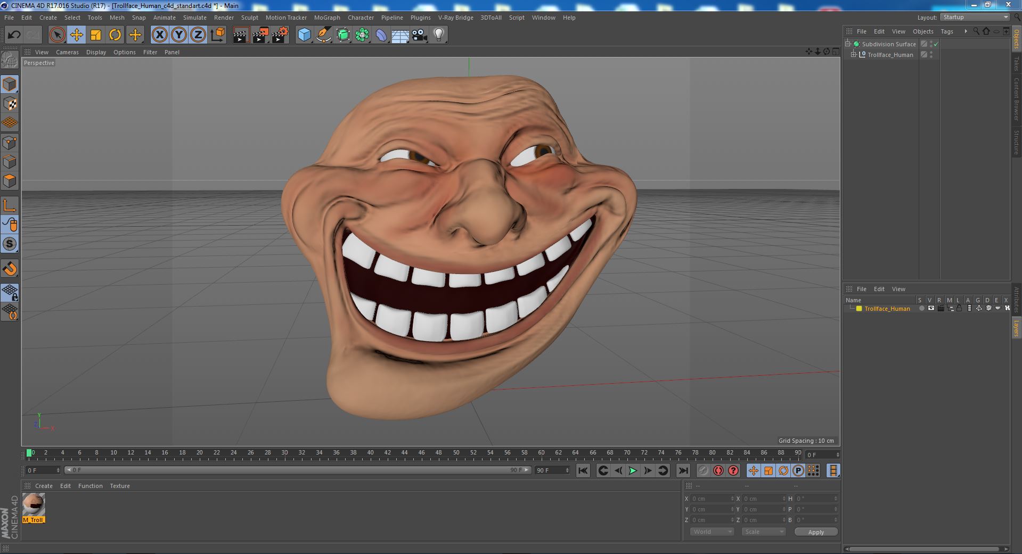This screenshot has width=1022, height=554.
Task: Activate the Scale tool in top toolbar
Action: (96, 35)
